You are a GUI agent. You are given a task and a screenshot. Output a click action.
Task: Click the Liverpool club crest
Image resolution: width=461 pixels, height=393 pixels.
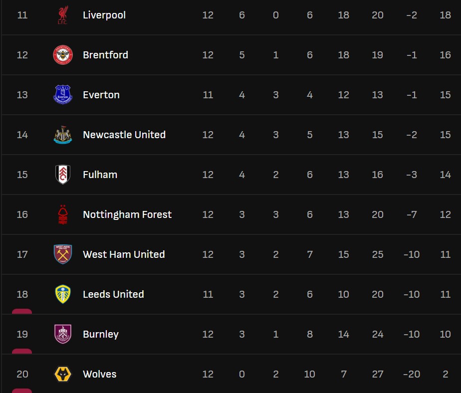[x=63, y=15]
